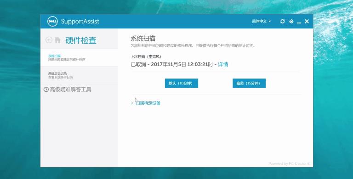The height and width of the screenshot is (179, 353).
Task: Click the SupportAssist title text
Action: pyautogui.click(x=80, y=22)
